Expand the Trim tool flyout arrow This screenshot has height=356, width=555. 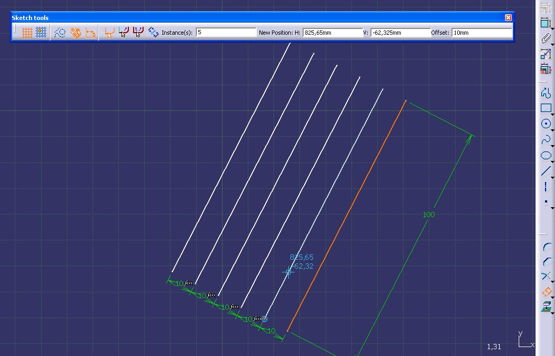click(552, 282)
